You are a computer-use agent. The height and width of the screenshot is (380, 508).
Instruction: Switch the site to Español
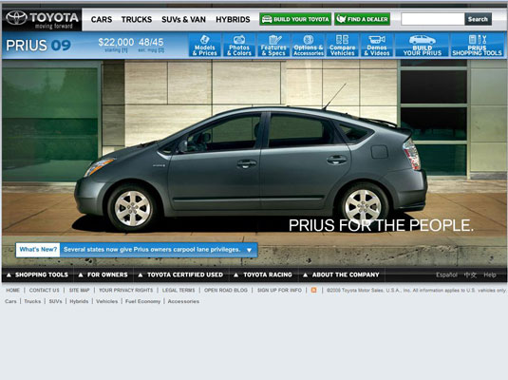point(446,275)
